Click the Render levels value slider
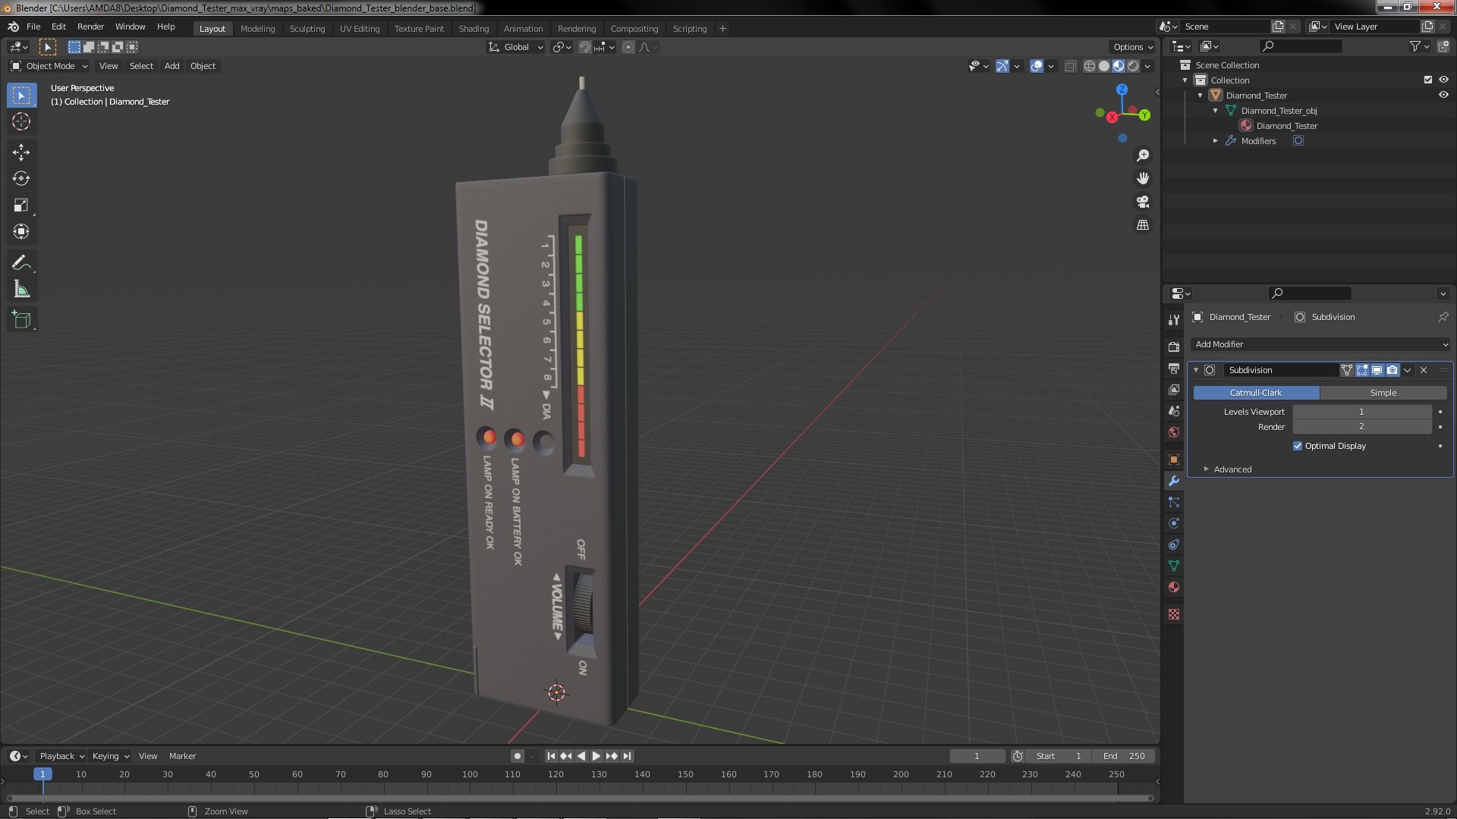 (1362, 427)
